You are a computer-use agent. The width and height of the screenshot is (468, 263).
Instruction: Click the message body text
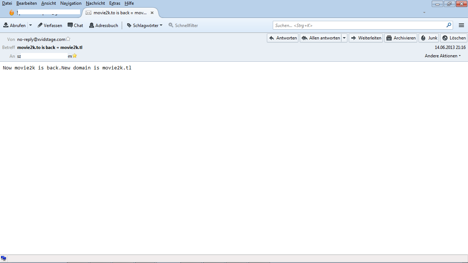tap(67, 68)
